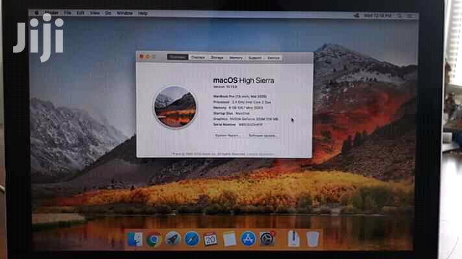This screenshot has width=462, height=259.
Task: Open System Preferences in the Dock
Action: [x=267, y=238]
